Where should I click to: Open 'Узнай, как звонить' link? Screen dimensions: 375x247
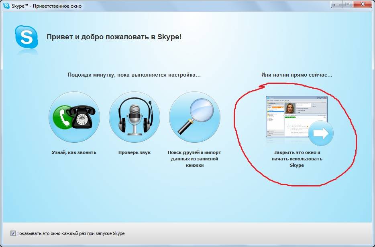coord(74,152)
